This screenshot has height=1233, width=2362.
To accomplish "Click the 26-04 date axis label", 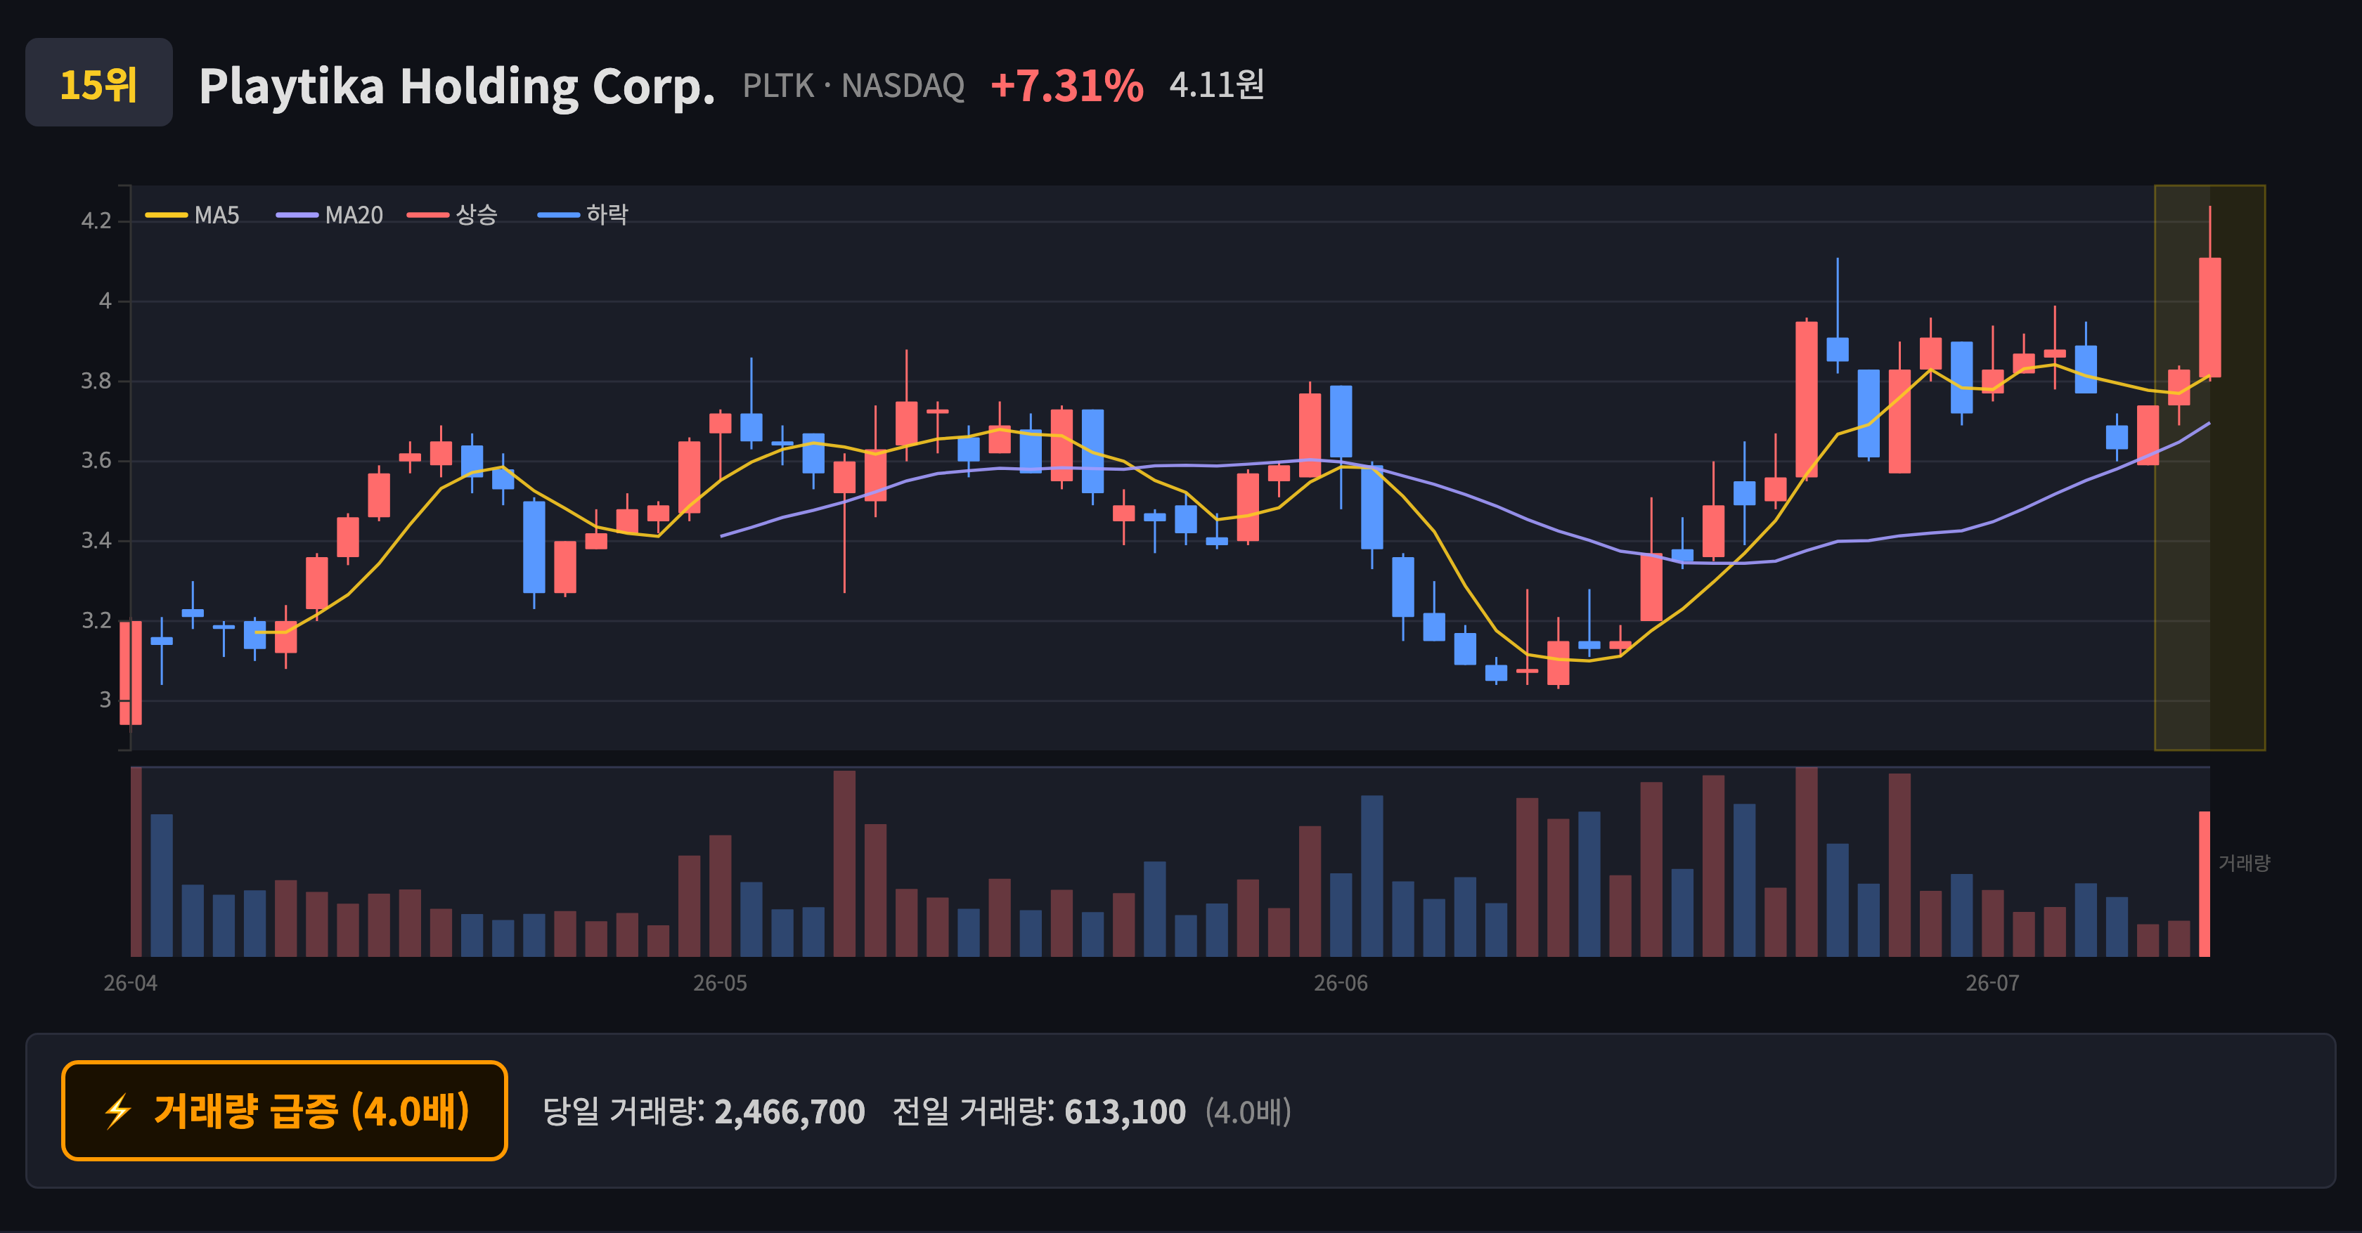I will (x=130, y=984).
